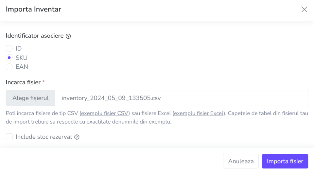Screen dimensions: 314x173
Task: Click the Identificator asociere heading text
Action: [x=35, y=36]
